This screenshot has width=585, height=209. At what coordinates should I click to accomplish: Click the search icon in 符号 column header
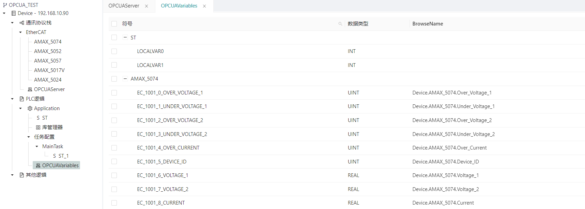pos(340,24)
